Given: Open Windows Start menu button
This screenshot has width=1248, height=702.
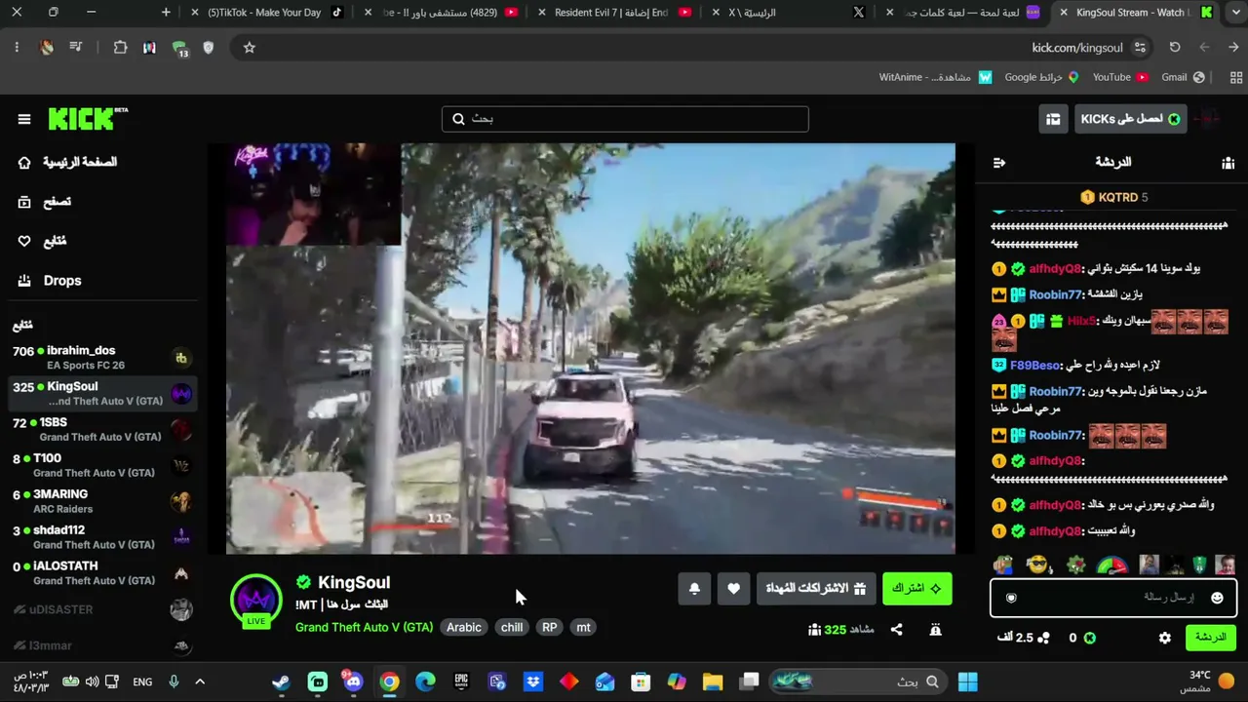Looking at the screenshot, I should (x=967, y=682).
